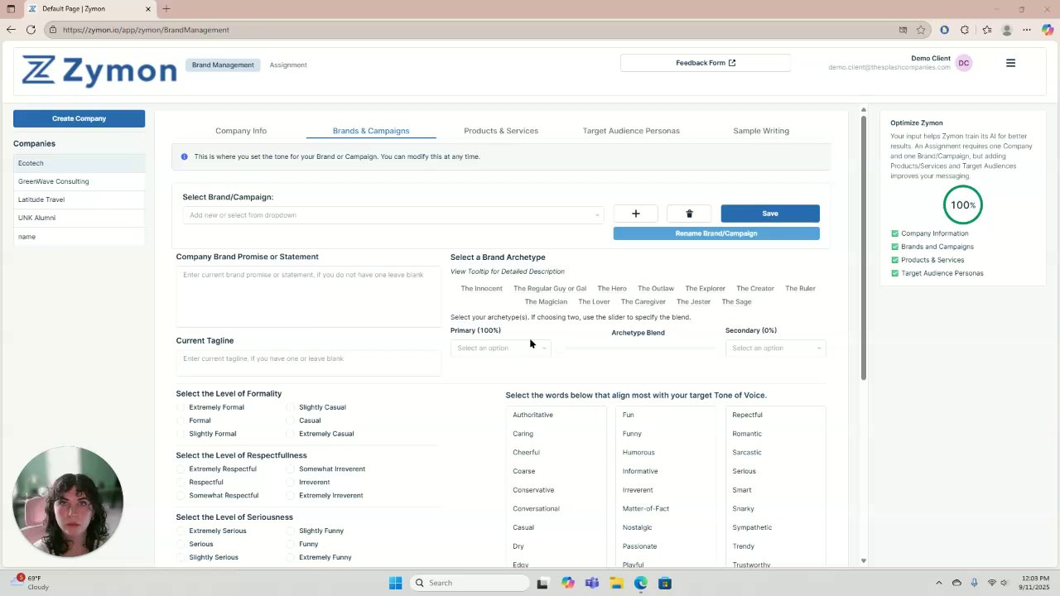Screen dimensions: 1060x596
Task: Choose The Outlaw archetype
Action: 656,288
